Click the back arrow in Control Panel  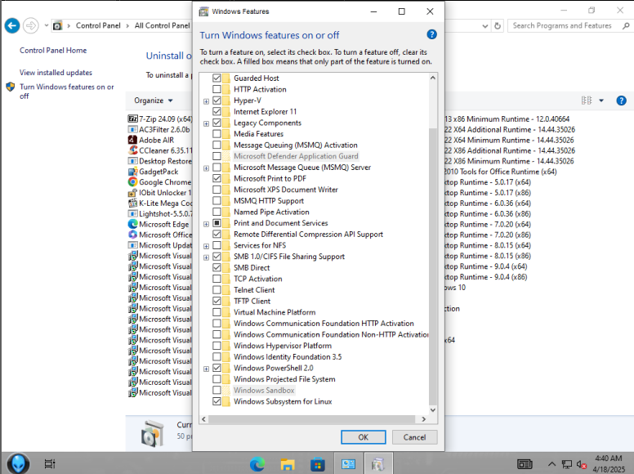(12, 26)
